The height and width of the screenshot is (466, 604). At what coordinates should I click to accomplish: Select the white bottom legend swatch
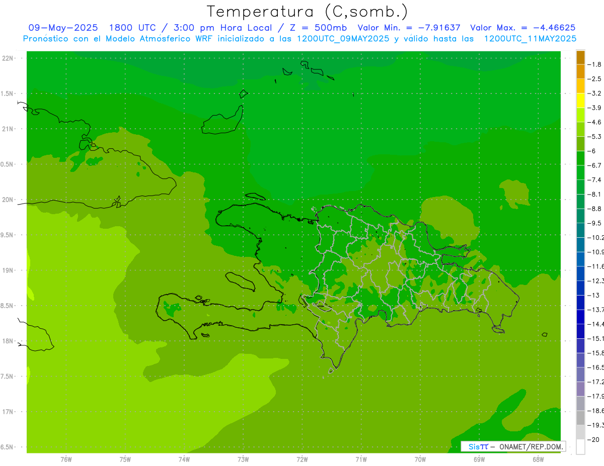point(580,447)
